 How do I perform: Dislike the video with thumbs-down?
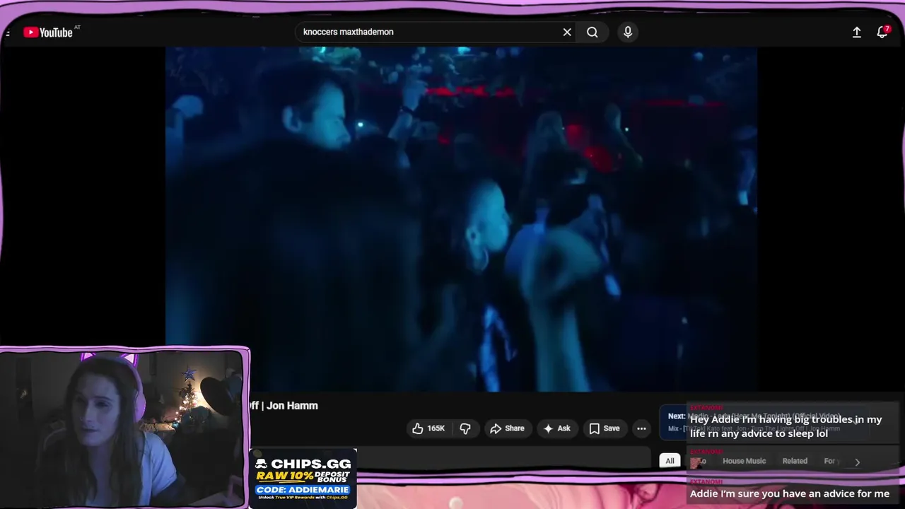465,428
